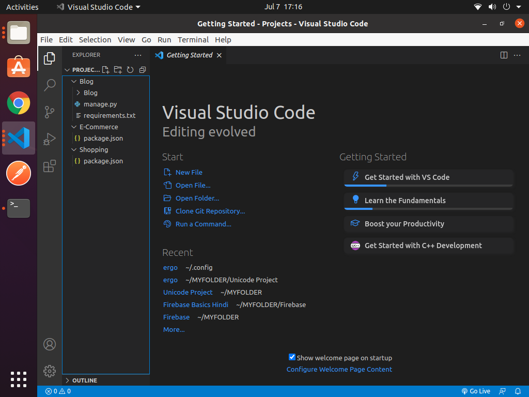Click the New File icon in Explorer header
The image size is (529, 397).
105,70
